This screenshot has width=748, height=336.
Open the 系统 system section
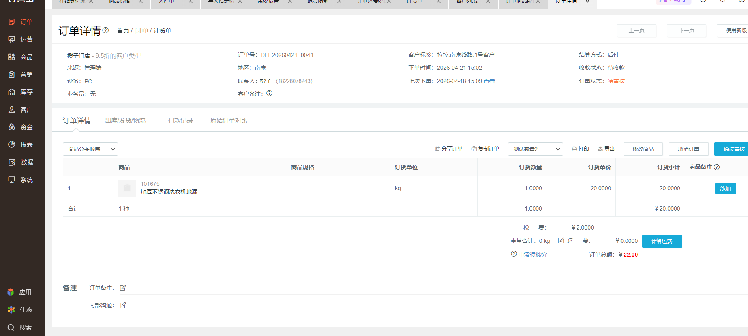click(21, 180)
